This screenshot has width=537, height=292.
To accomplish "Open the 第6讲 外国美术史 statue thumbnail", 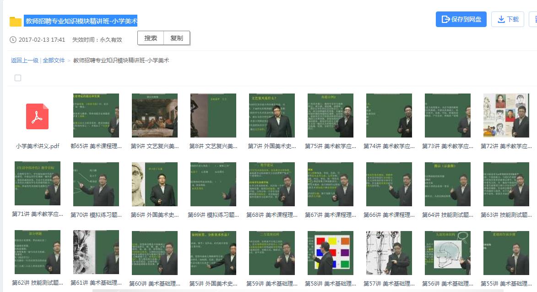I will pos(154,184).
